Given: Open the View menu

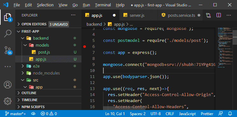Looking at the screenshot, I should point(63,5).
